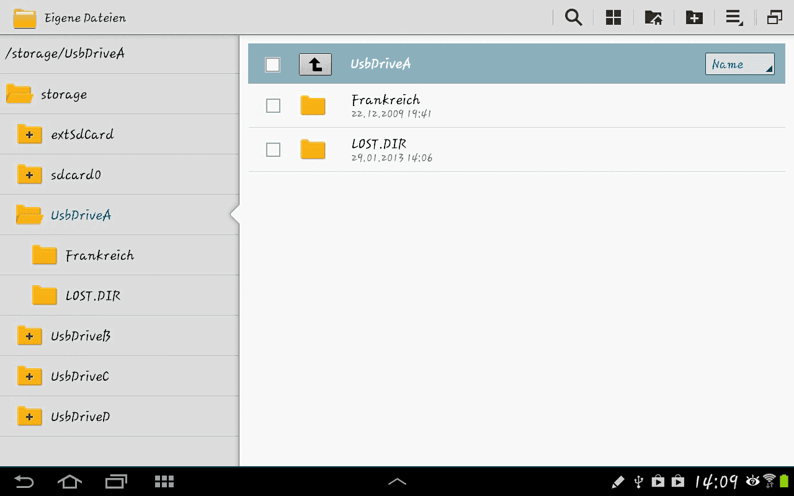Click the UsbDriveA title in header bar
This screenshot has height=496, width=794.
tap(381, 64)
